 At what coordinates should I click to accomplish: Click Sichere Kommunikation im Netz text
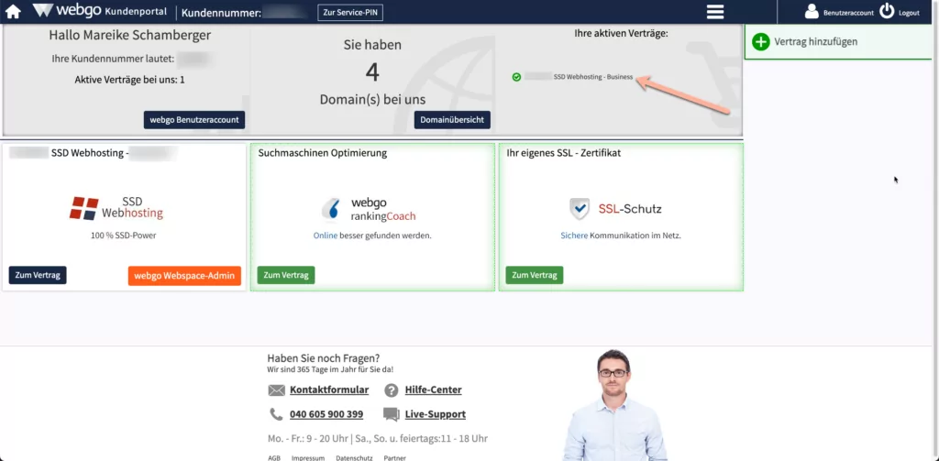point(621,236)
